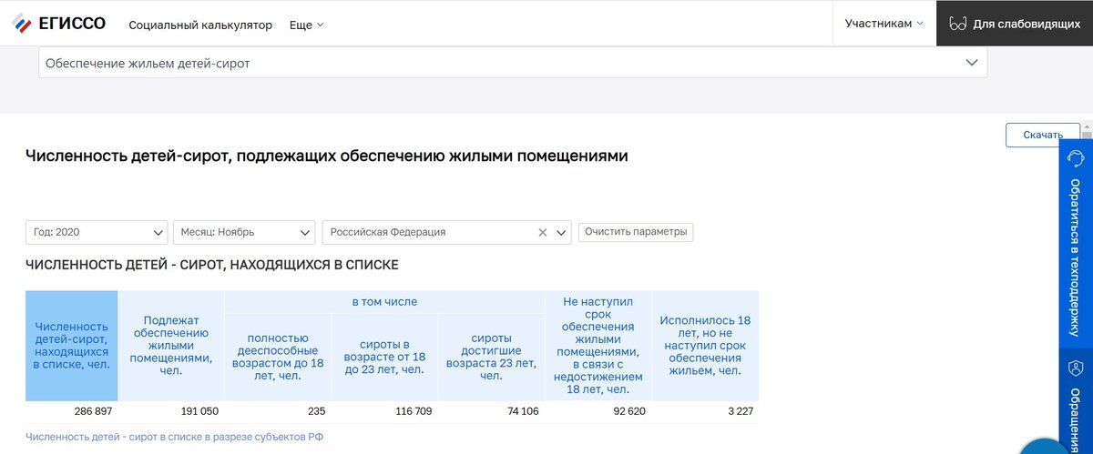
Task: Expand the Российская Федерация region chevron
Action: tap(562, 232)
